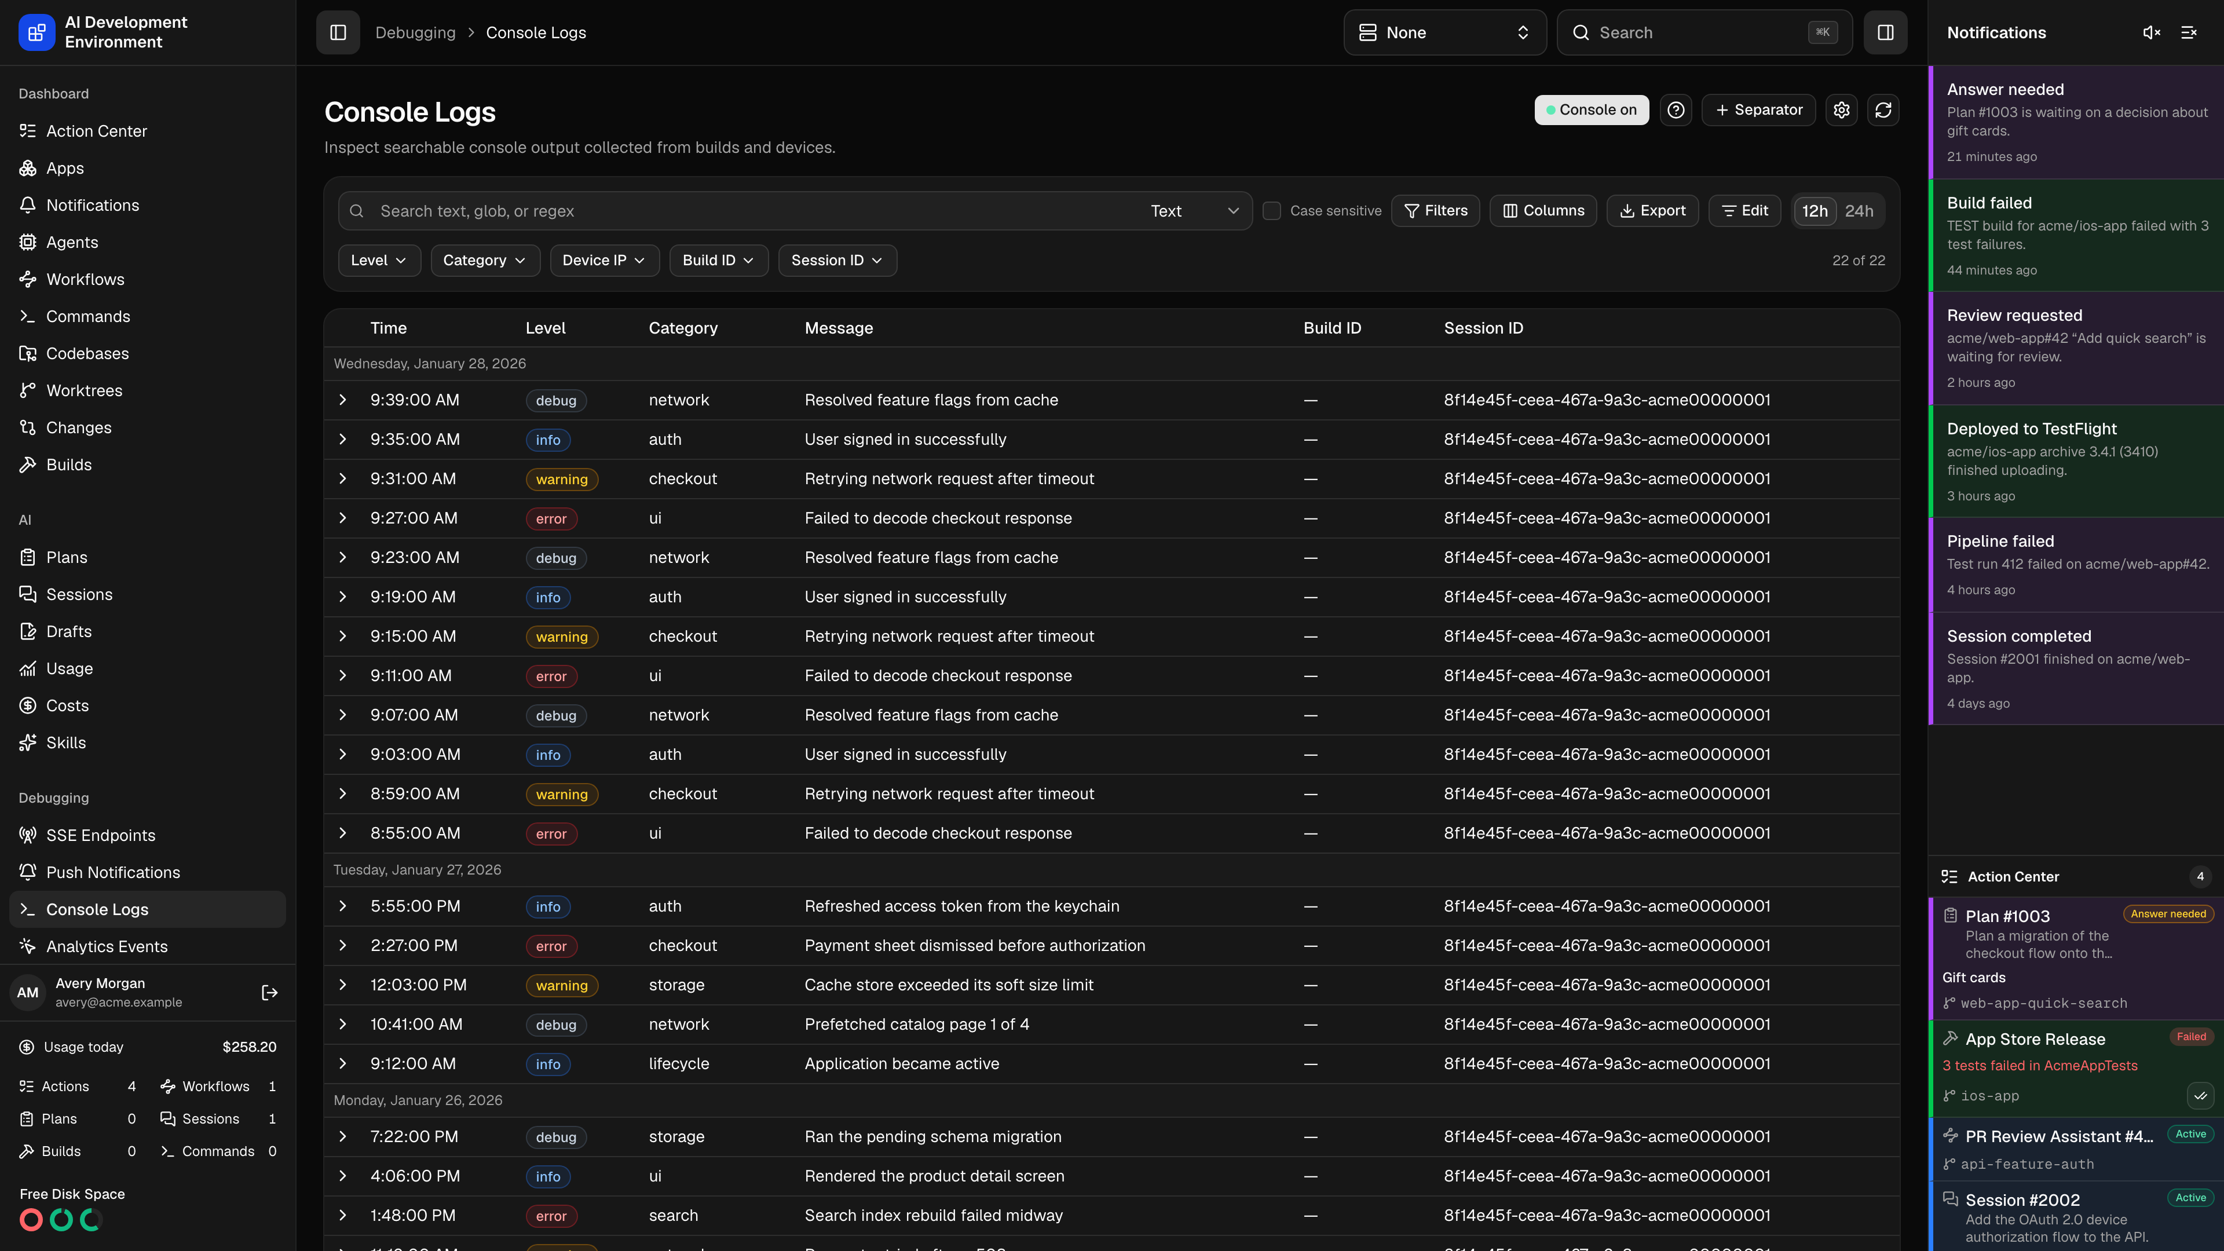
Task: Toggle the right notifications panel icon
Action: (1885, 33)
